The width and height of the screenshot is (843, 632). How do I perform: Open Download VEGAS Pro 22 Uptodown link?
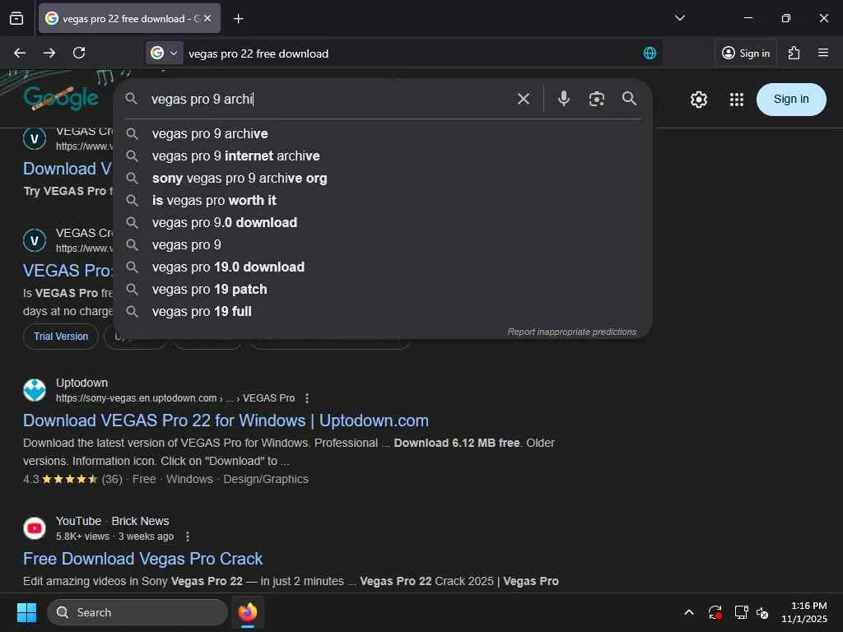[x=226, y=421]
